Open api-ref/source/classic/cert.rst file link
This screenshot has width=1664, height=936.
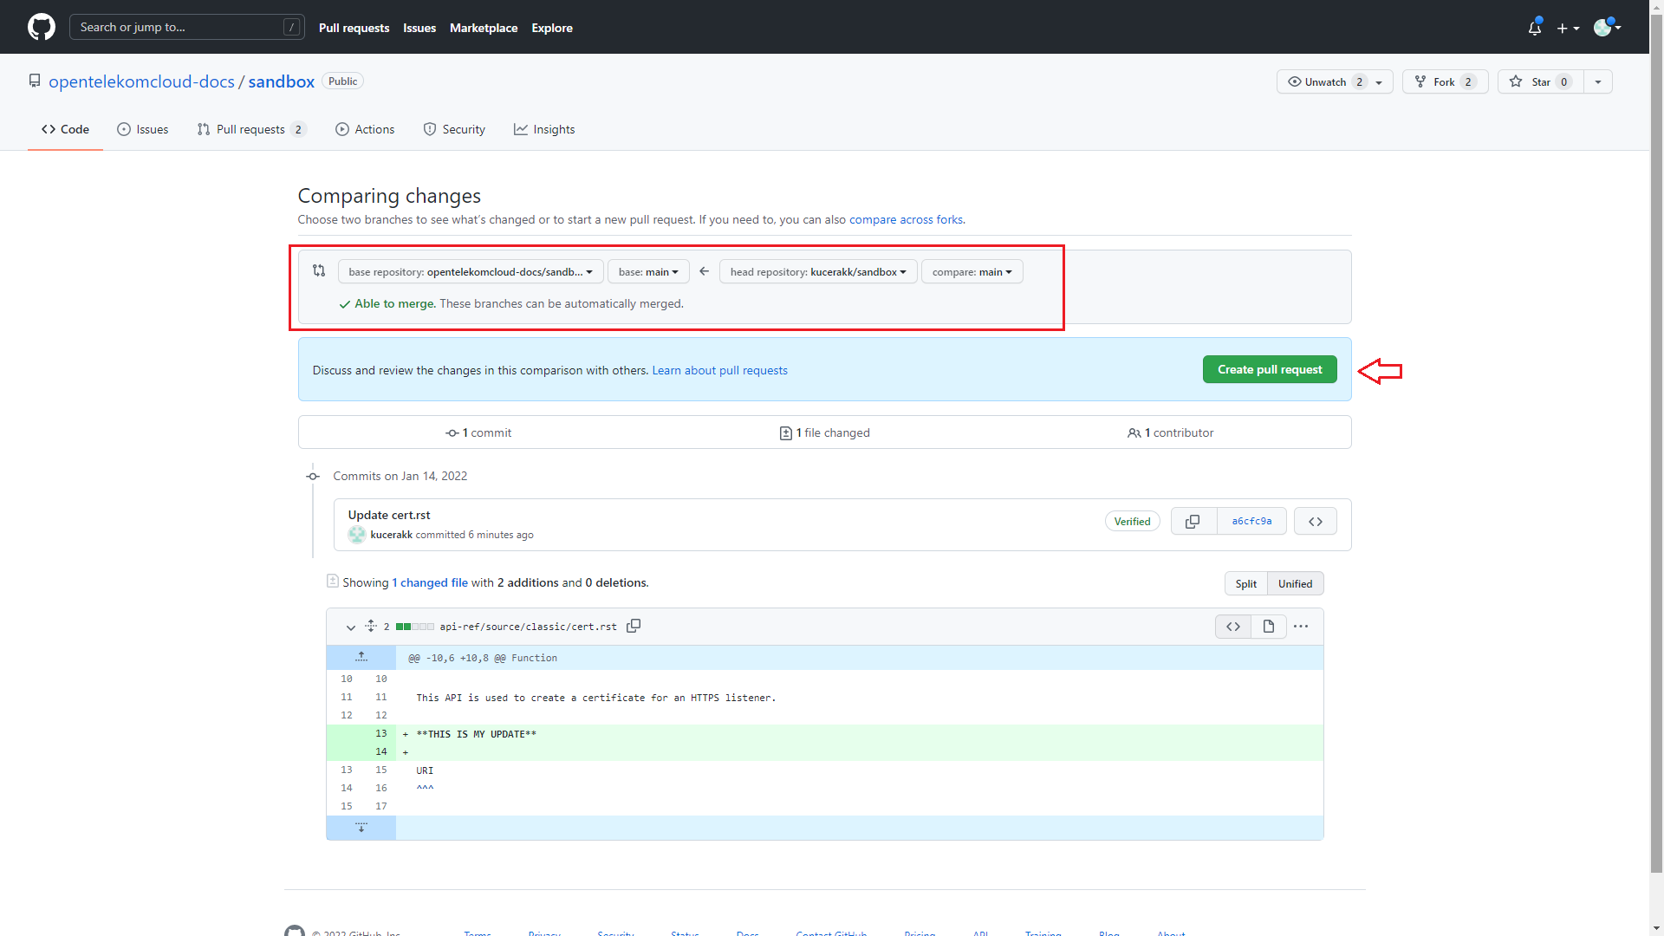tap(528, 627)
